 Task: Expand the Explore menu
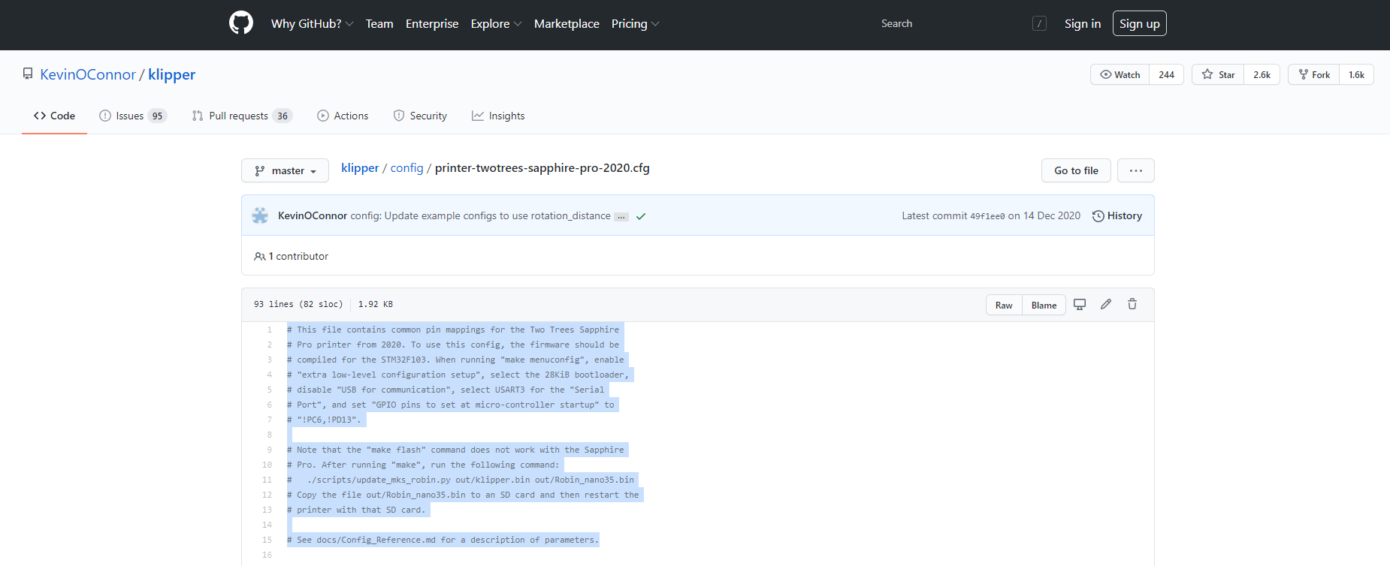pyautogui.click(x=496, y=24)
